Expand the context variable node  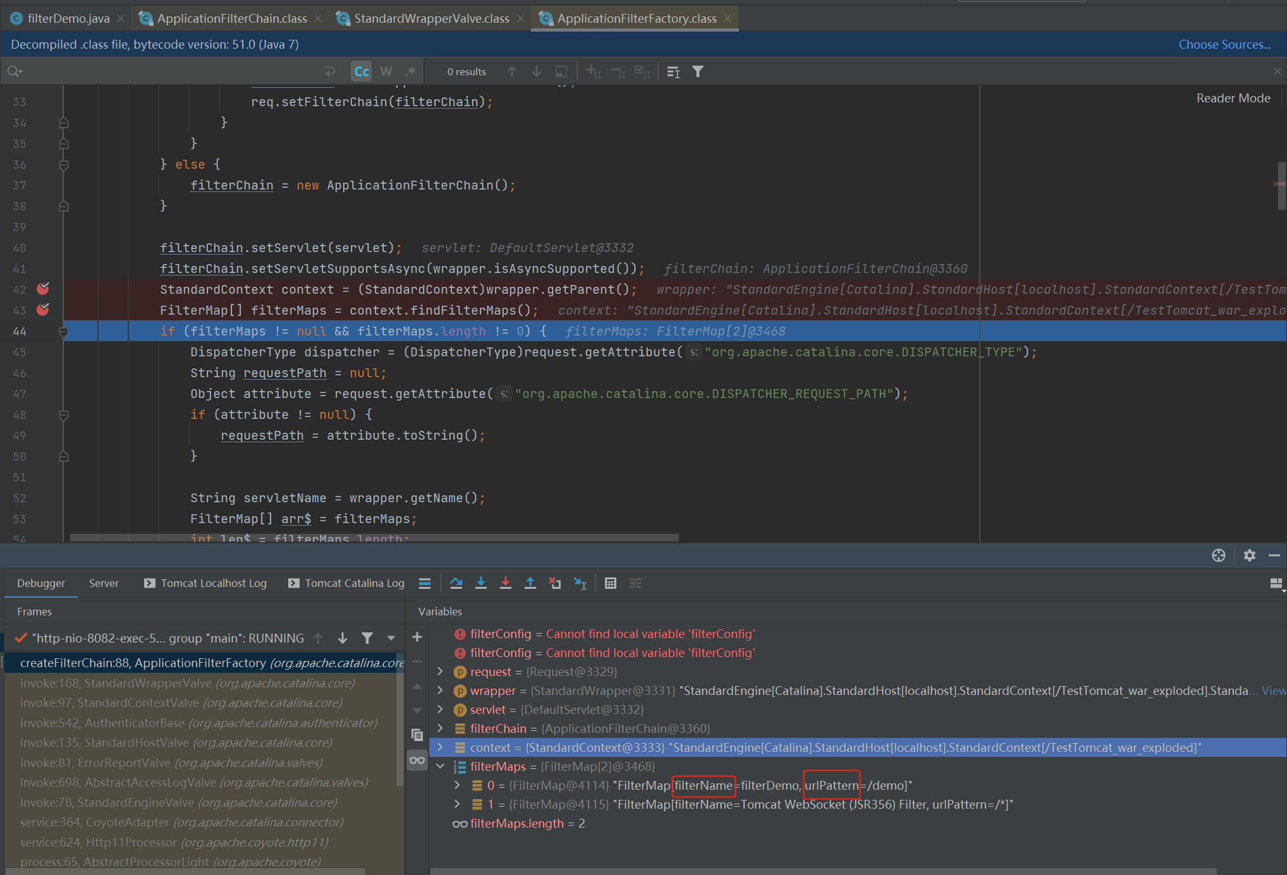coord(441,747)
